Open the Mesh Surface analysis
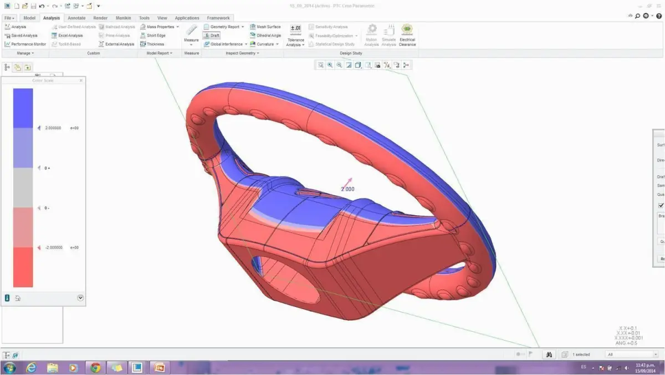665x375 pixels. [265, 27]
